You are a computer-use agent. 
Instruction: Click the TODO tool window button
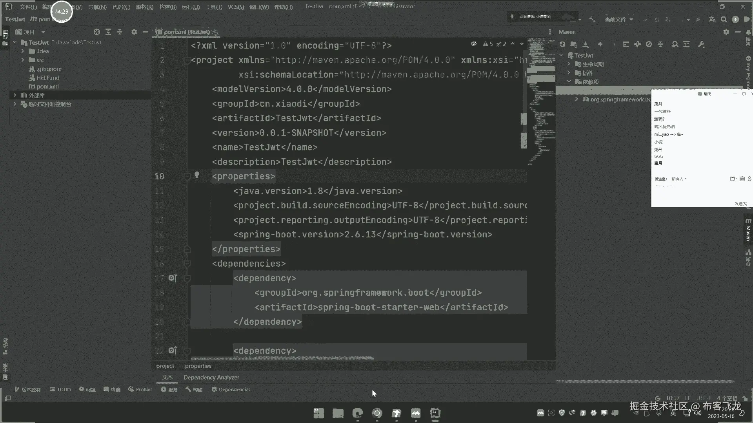(x=60, y=389)
